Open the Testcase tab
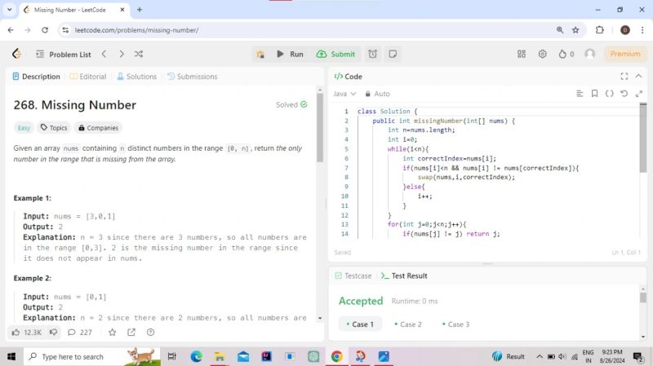This screenshot has width=653, height=366. click(353, 276)
